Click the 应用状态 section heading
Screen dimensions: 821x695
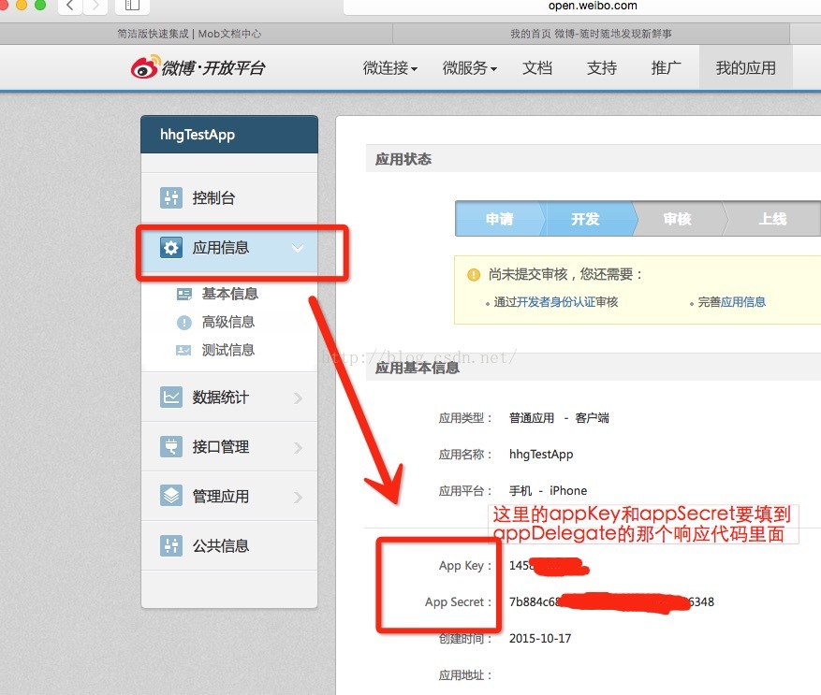403,159
